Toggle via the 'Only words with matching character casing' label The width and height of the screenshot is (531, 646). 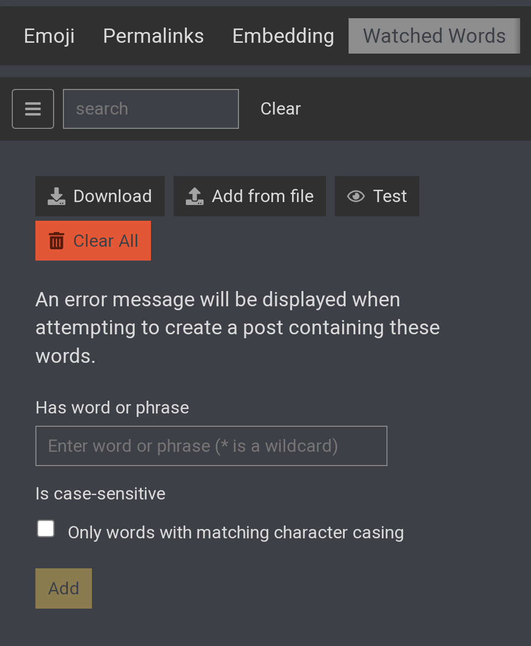point(236,532)
